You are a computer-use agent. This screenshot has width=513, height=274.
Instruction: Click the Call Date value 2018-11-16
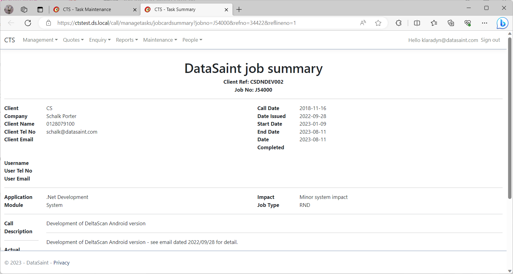pos(313,108)
